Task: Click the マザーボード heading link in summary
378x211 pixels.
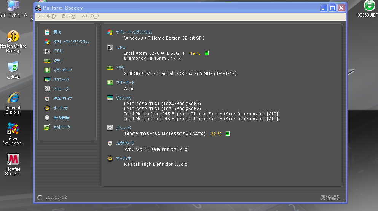Action: click(125, 82)
